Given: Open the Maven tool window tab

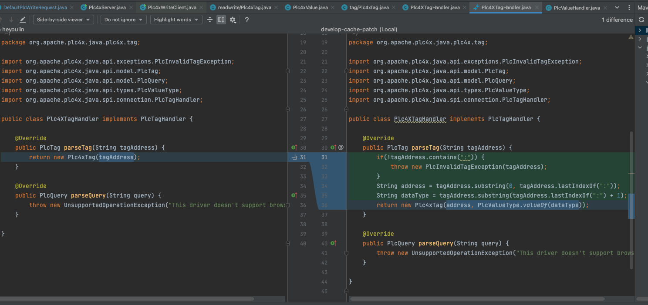Looking at the screenshot, I should click(x=643, y=7).
